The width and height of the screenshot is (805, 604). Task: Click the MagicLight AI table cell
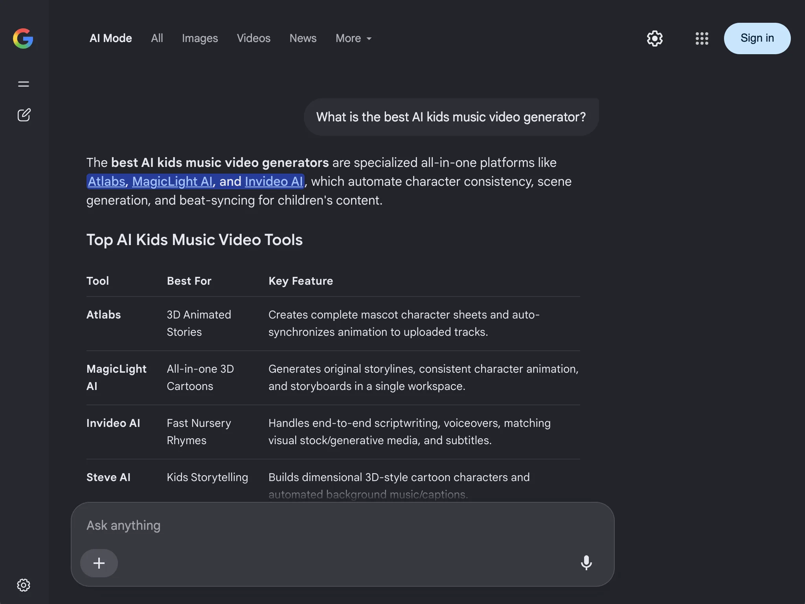click(x=116, y=377)
